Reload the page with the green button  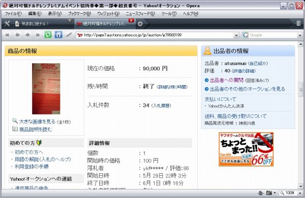(48, 35)
